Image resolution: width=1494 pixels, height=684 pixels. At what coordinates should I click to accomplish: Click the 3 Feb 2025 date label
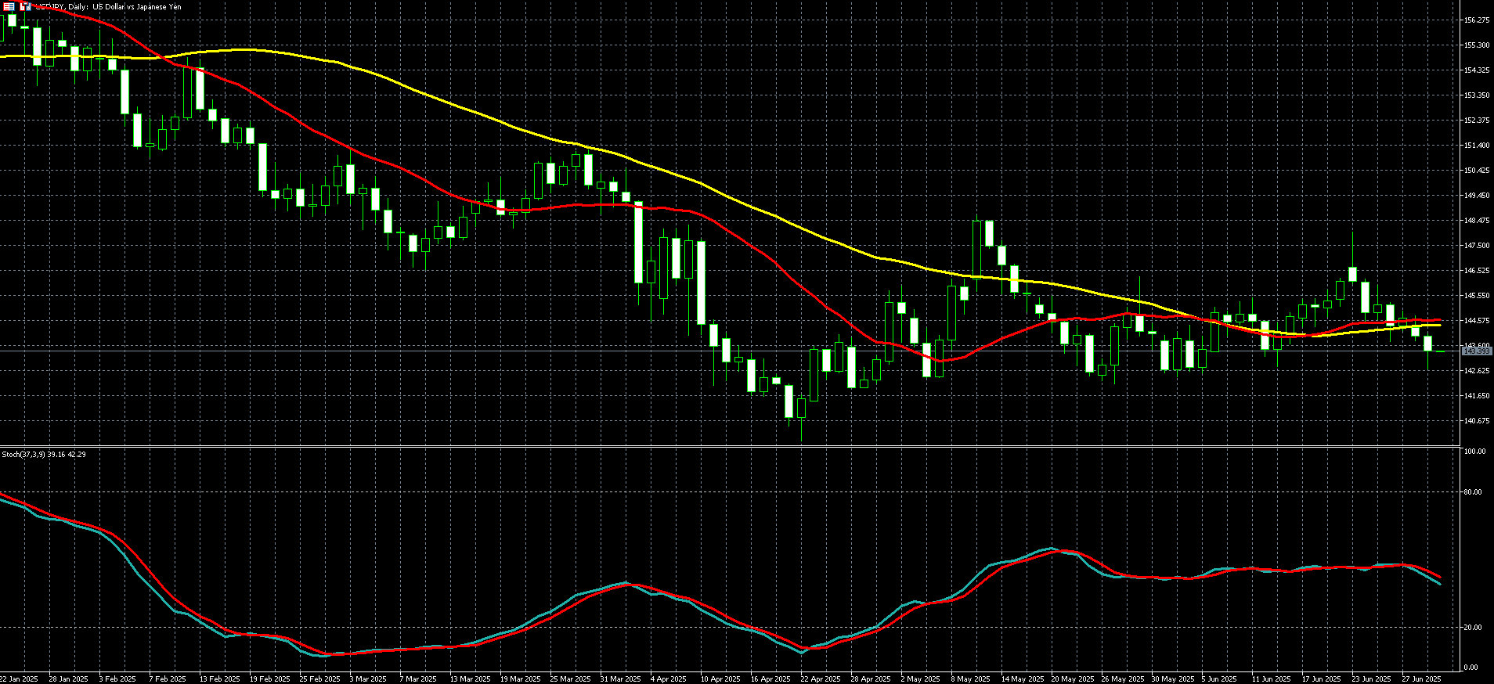[x=117, y=679]
